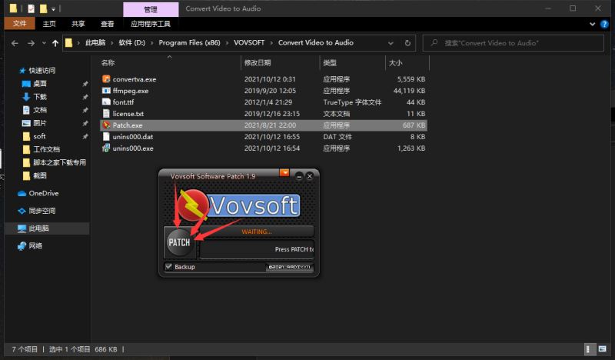Expand the address bar history dropdown

391,43
